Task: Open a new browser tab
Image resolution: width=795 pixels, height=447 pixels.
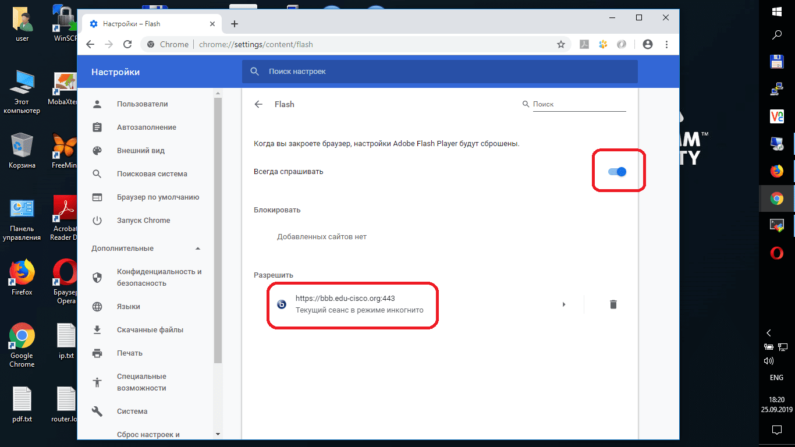Action: [235, 24]
